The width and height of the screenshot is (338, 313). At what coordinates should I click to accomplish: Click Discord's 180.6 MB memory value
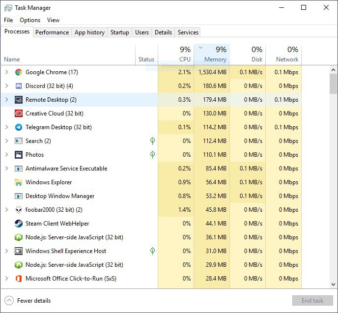pos(215,86)
